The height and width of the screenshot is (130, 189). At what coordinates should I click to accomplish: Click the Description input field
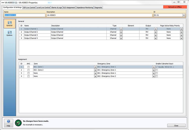tap(99, 15)
